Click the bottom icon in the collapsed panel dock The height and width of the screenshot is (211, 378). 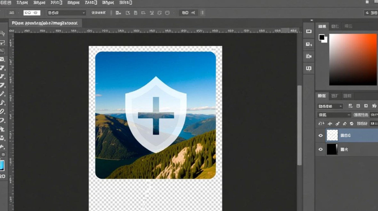pos(309,68)
